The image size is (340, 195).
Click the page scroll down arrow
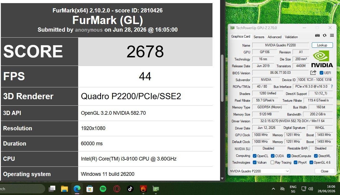[222, 179]
